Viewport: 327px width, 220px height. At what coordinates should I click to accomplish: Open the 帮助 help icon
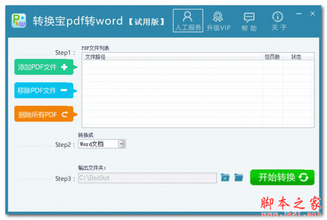[249, 22]
